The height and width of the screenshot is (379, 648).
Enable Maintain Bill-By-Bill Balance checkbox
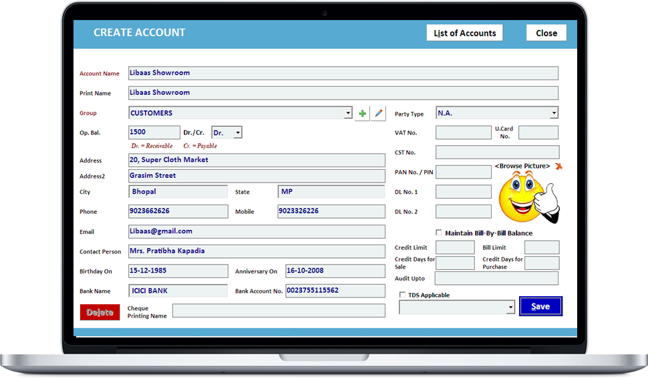click(439, 233)
